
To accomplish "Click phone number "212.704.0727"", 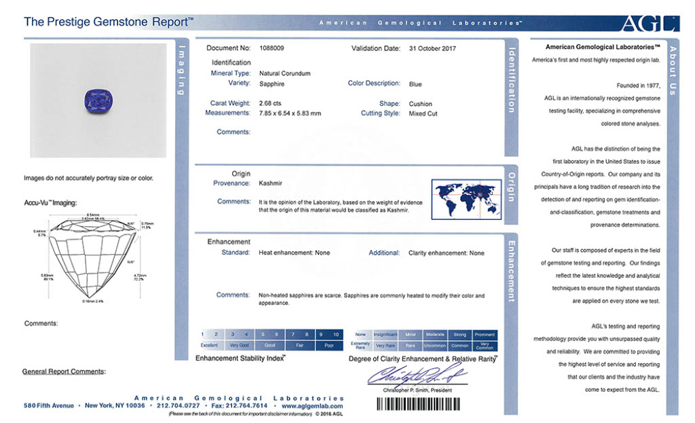I will [x=179, y=406].
